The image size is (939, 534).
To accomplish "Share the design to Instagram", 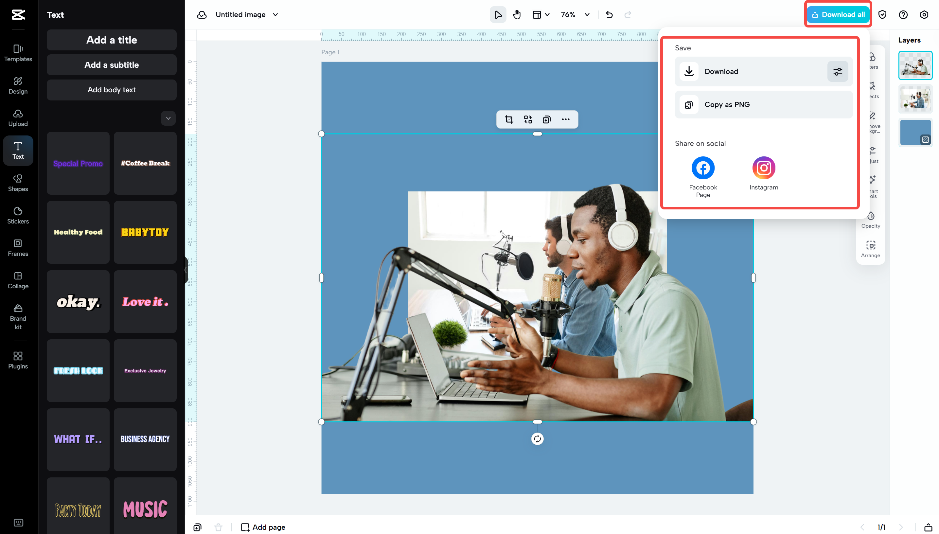I will [x=763, y=168].
